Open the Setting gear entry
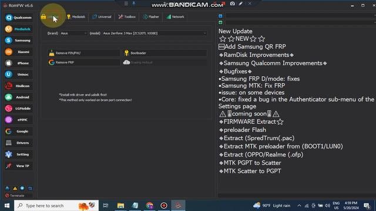This screenshot has width=376, height=211. click(18, 154)
